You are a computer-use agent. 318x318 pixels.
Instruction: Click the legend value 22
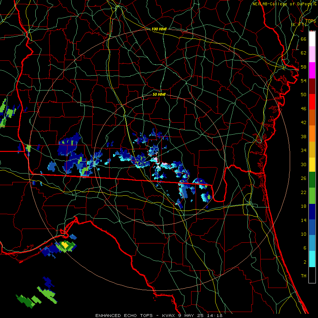[304, 193]
